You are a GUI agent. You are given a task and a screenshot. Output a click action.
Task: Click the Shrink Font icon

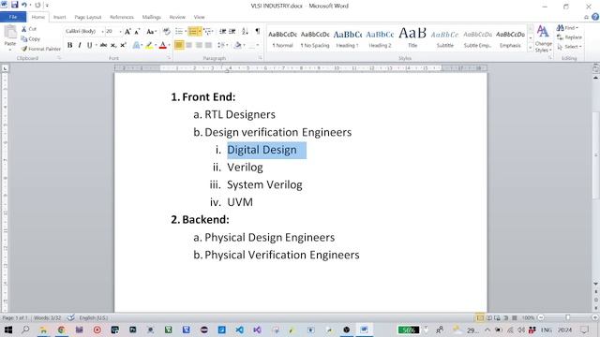tap(137, 31)
